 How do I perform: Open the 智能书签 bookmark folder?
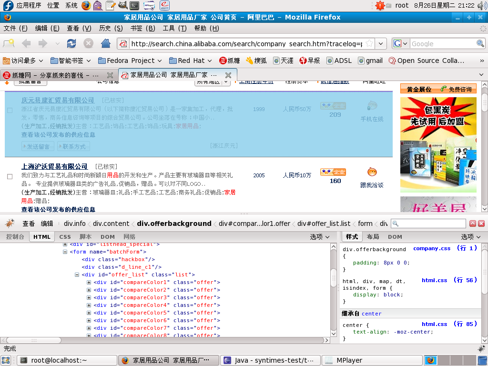[x=71, y=61]
